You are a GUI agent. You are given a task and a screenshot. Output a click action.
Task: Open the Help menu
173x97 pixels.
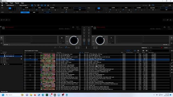click(22, 3)
